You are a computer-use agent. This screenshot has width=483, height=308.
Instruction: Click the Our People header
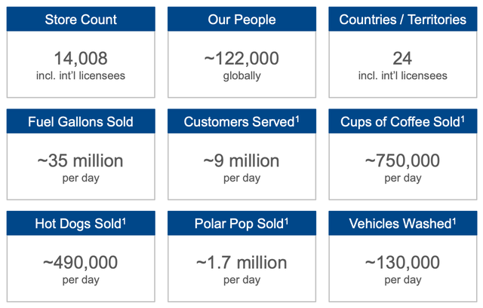(x=241, y=20)
